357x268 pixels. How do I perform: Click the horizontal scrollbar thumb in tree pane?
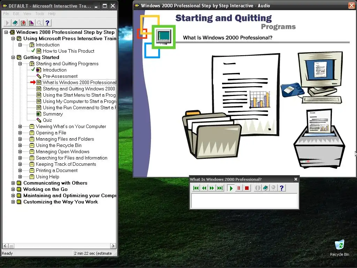pyautogui.click(x=11, y=246)
